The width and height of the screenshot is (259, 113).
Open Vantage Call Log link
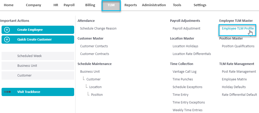click(x=185, y=72)
